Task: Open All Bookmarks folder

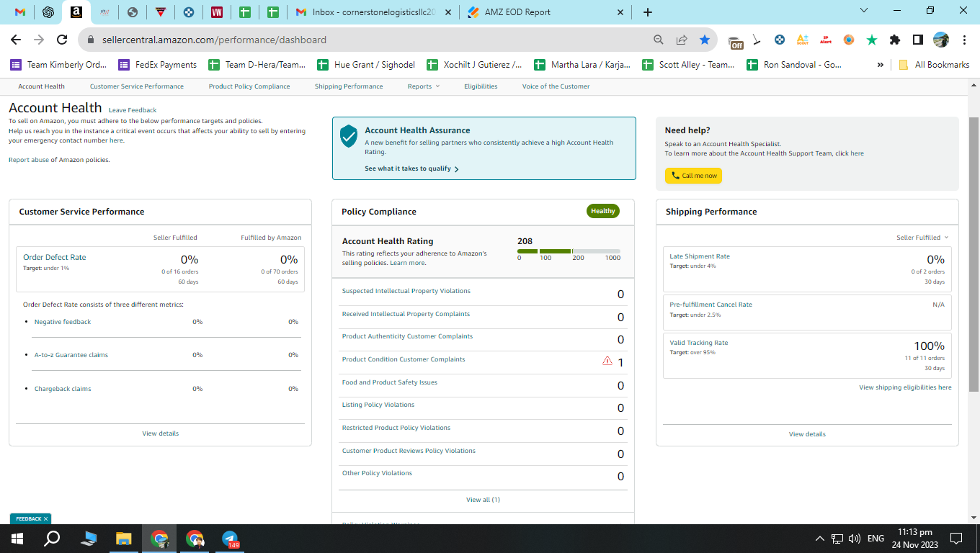Action: click(x=934, y=65)
